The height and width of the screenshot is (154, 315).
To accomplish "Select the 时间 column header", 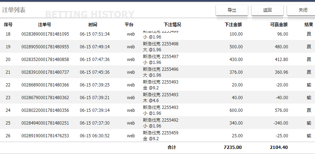I will coord(93,25).
